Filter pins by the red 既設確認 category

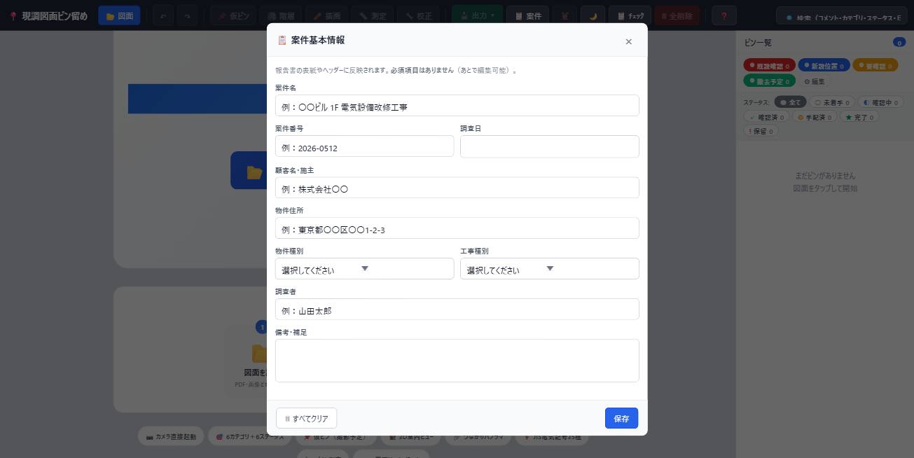pos(769,66)
